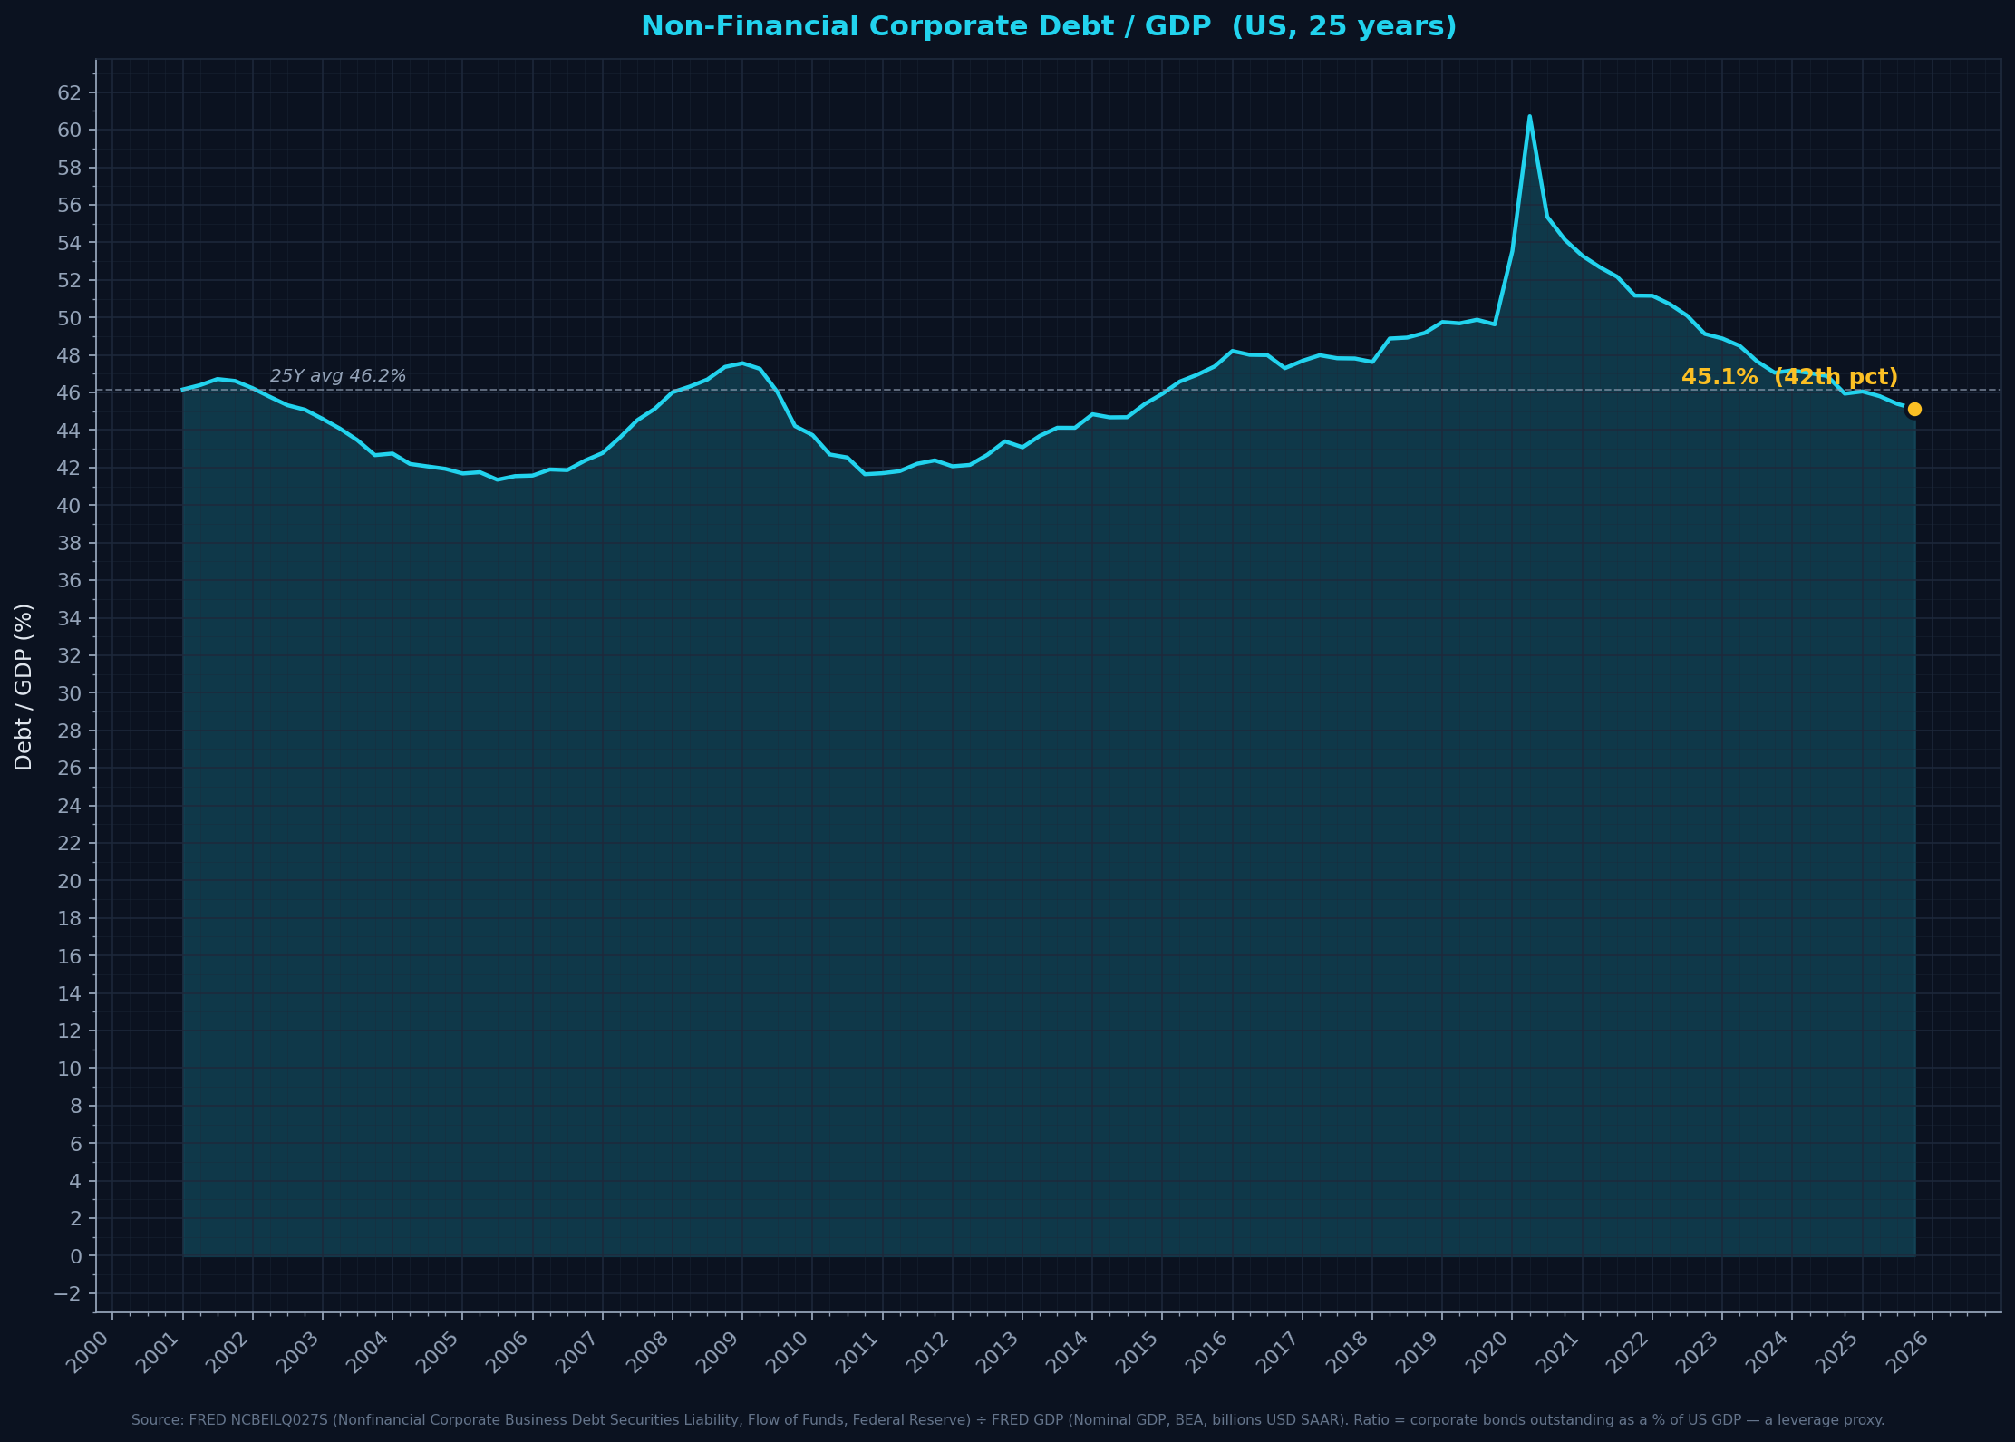2015x1442 pixels.
Task: Select the cyan debt ratio line at its 2020 peak
Action: pyautogui.click(x=1530, y=118)
